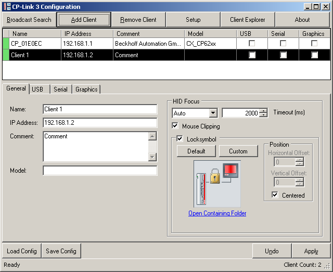Image resolution: width=333 pixels, height=272 pixels.
Task: Select the Client 1 row name cell
Action: (35, 55)
